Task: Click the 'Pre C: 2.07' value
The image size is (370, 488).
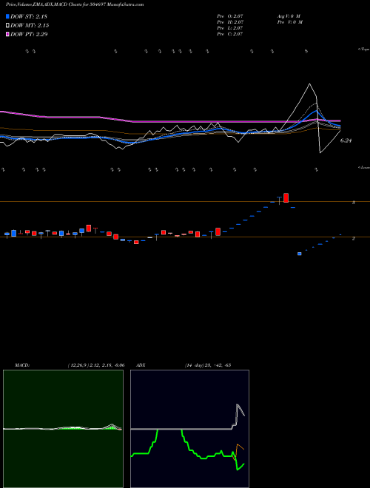Action: pyautogui.click(x=230, y=34)
